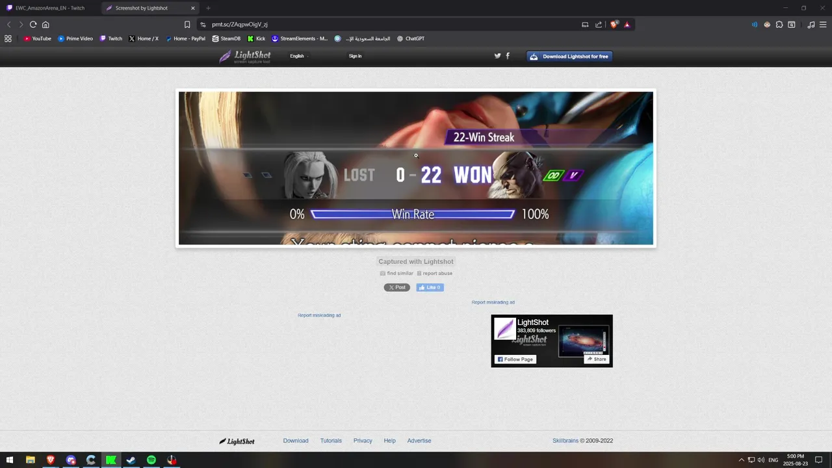The width and height of the screenshot is (832, 468).
Task: Open the Arabic university bookmark
Action: [x=363, y=38]
